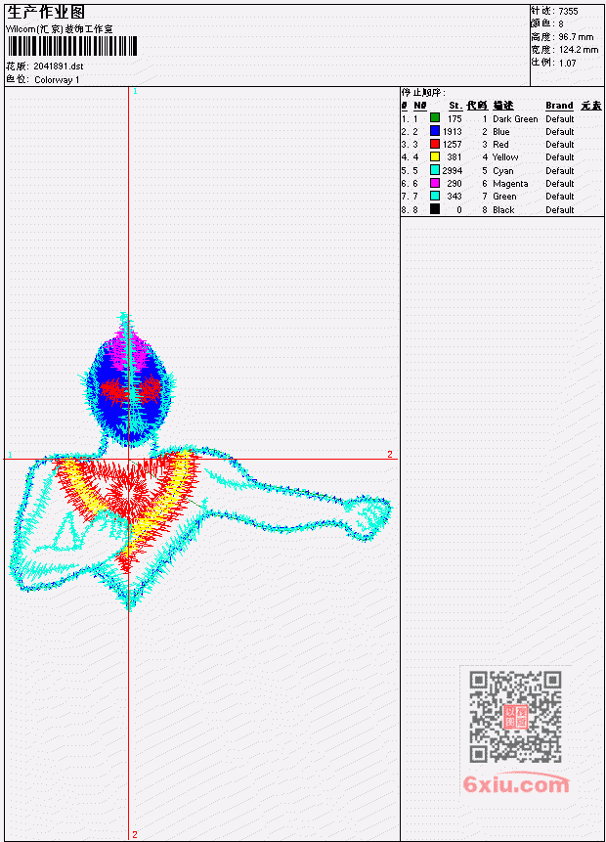Click stitch count 290 for Magenta

[x=454, y=184]
